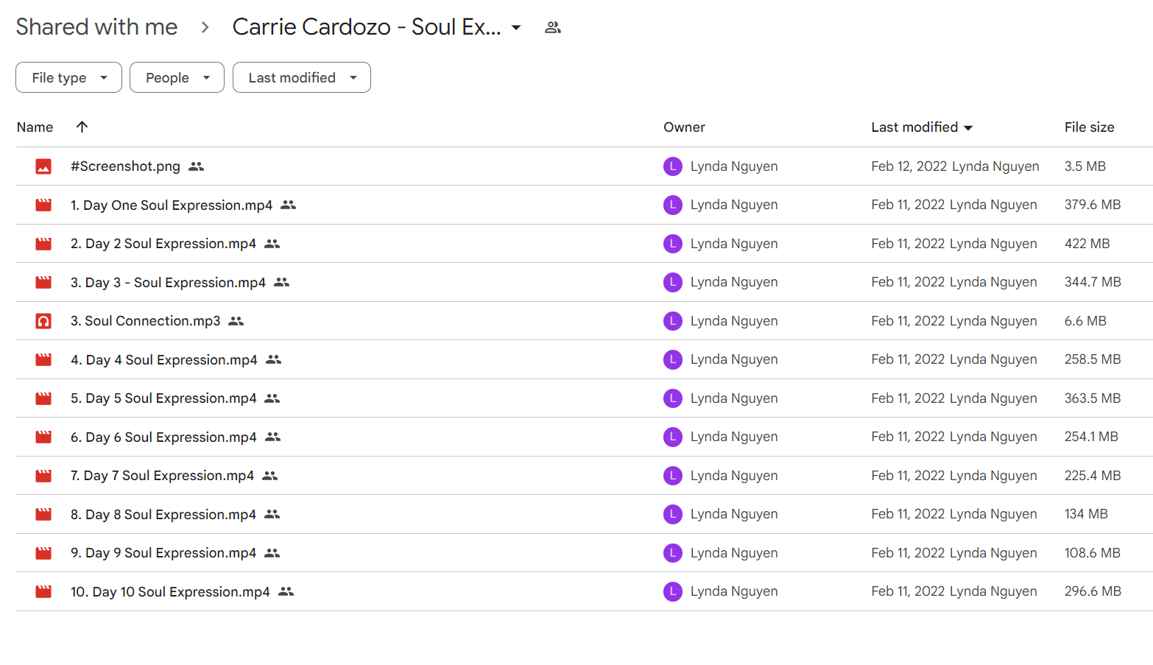Screen dimensions: 1153x665
Task: Open the People filter dropdown
Action: (x=177, y=77)
